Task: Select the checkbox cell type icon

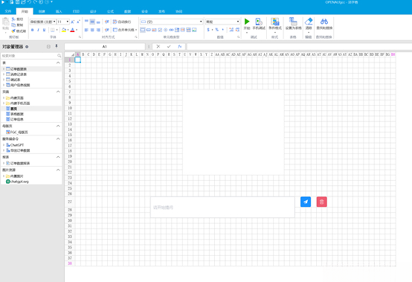Action: pyautogui.click(x=160, y=30)
